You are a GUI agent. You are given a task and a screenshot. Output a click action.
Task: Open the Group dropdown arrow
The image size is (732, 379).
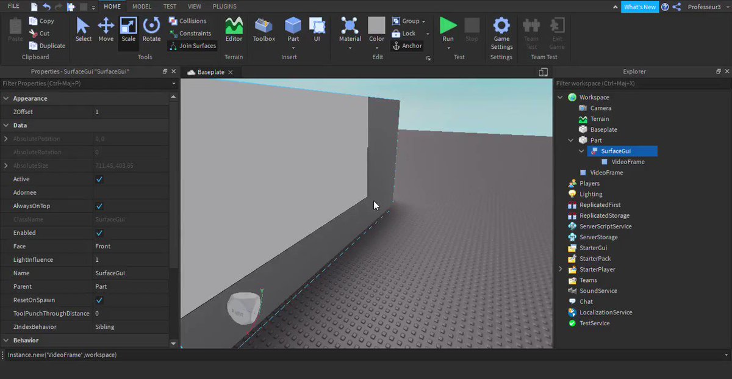423,22
